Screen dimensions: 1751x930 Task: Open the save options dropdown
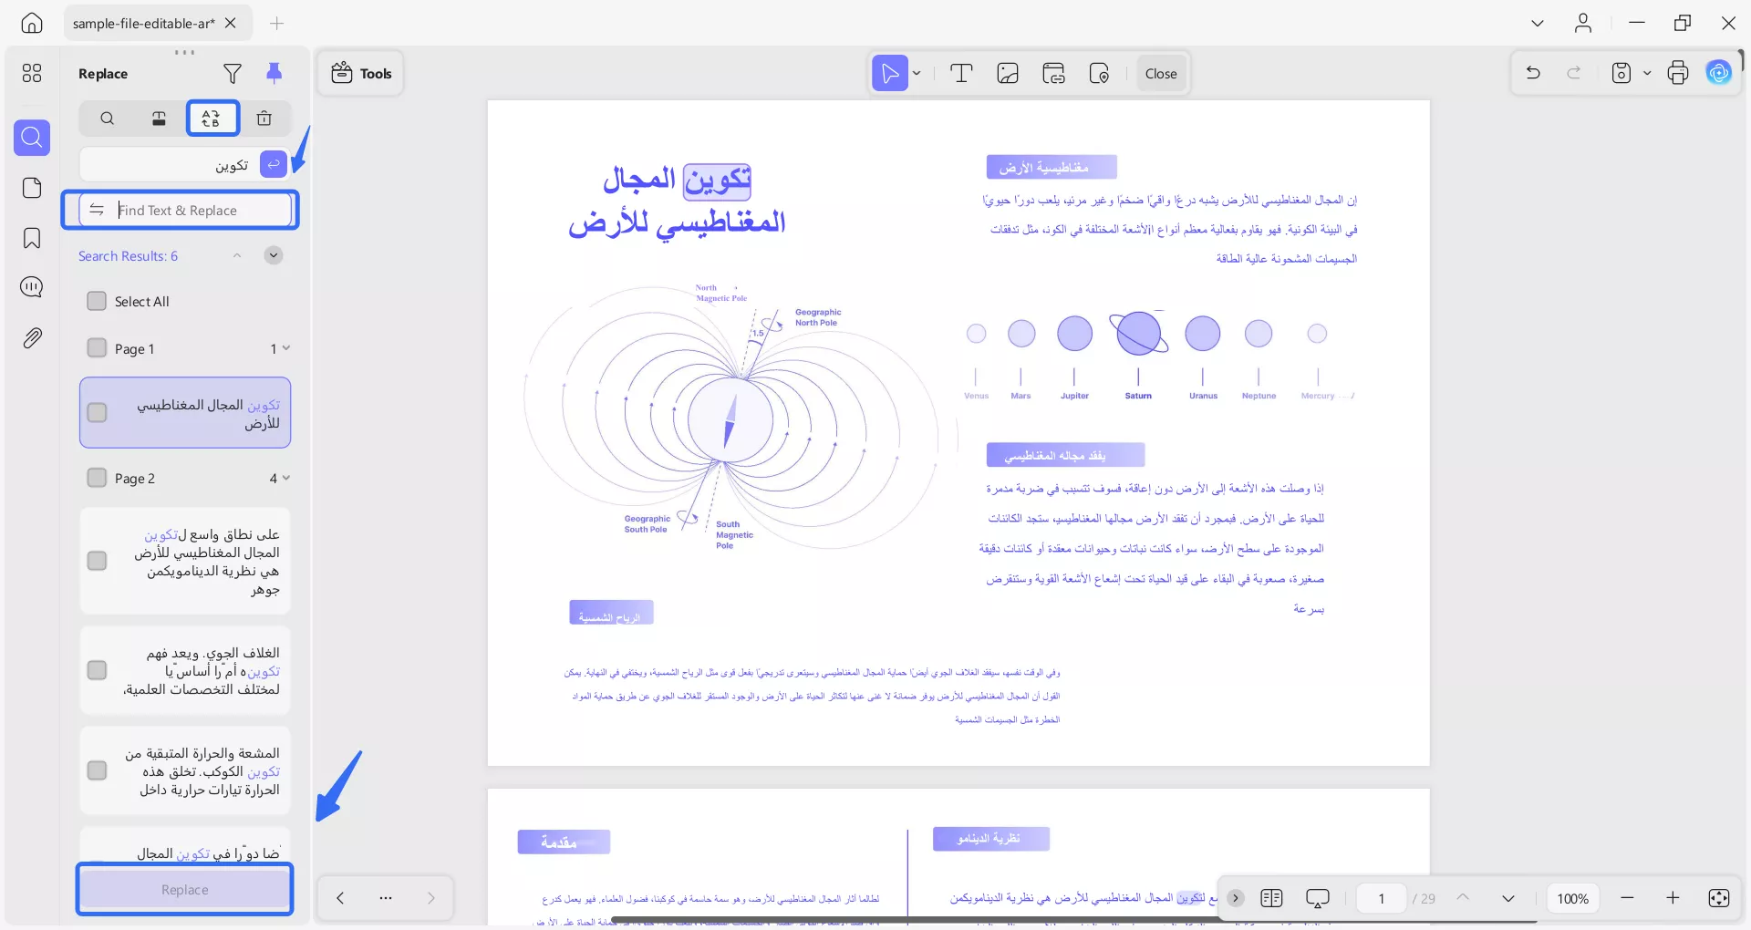1647,73
